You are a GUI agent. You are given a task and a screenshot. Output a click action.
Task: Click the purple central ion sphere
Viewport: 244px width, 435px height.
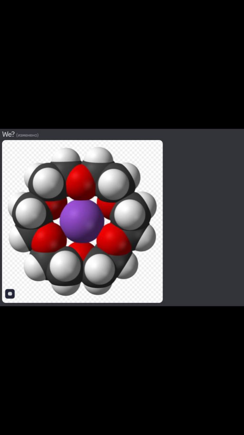pyautogui.click(x=82, y=221)
